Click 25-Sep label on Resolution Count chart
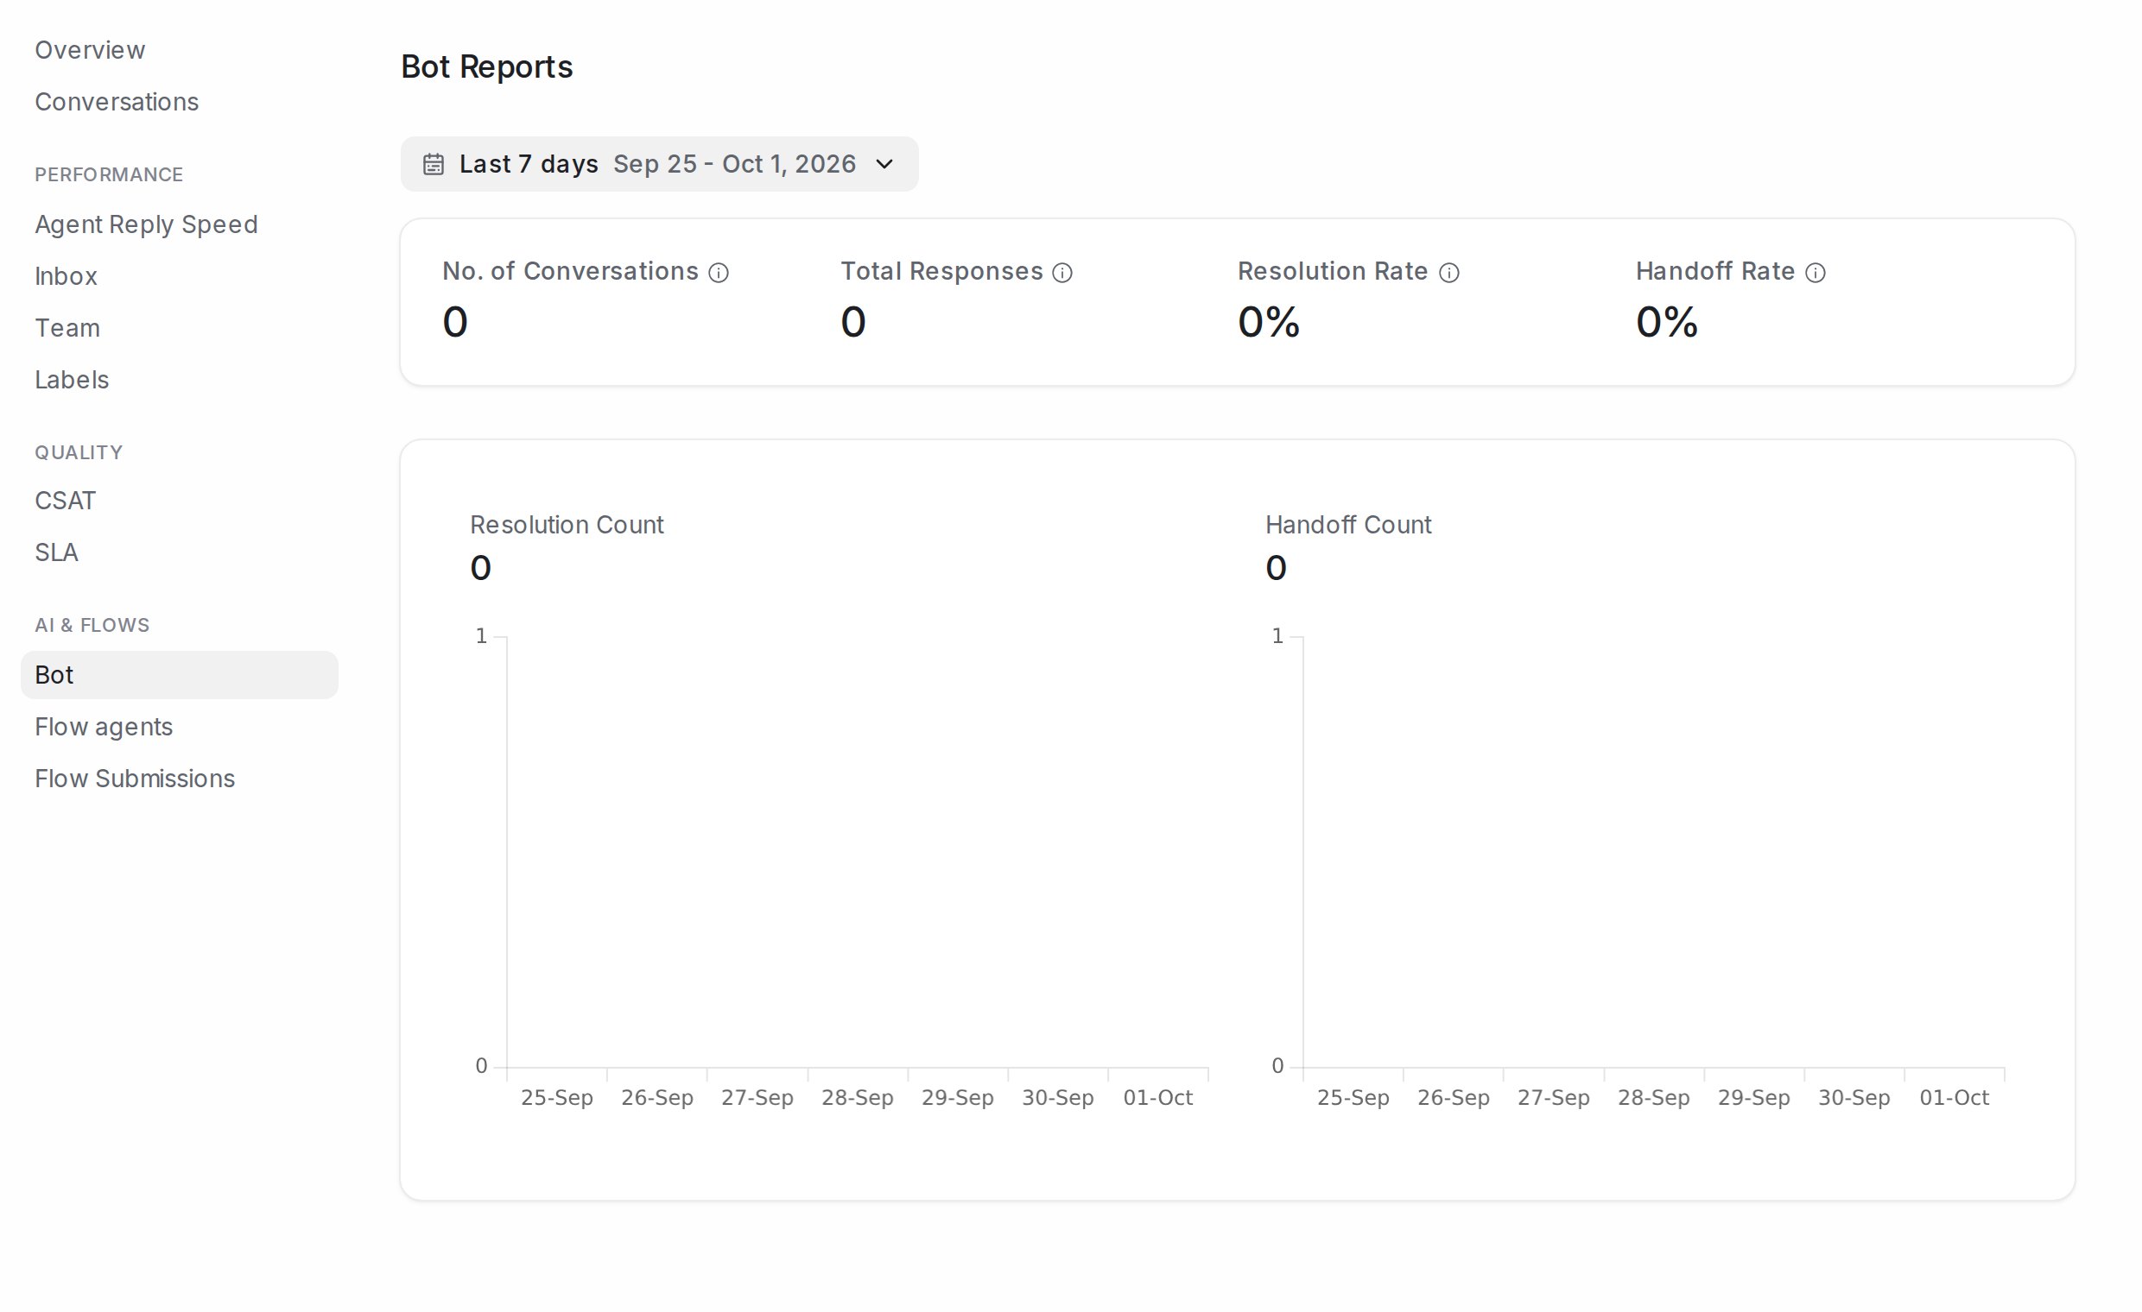2142x1312 pixels. pos(557,1097)
